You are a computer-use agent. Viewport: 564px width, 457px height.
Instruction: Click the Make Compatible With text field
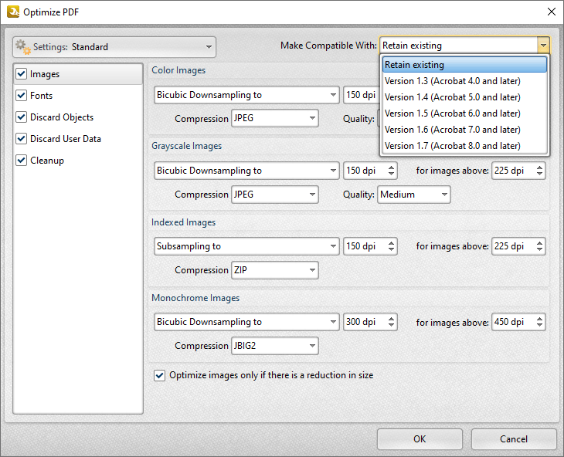(x=459, y=46)
